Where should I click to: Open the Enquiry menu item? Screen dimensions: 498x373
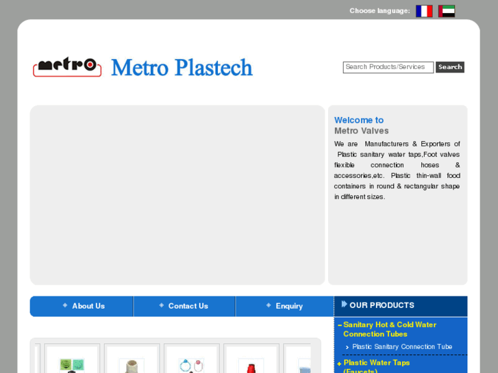(x=289, y=306)
